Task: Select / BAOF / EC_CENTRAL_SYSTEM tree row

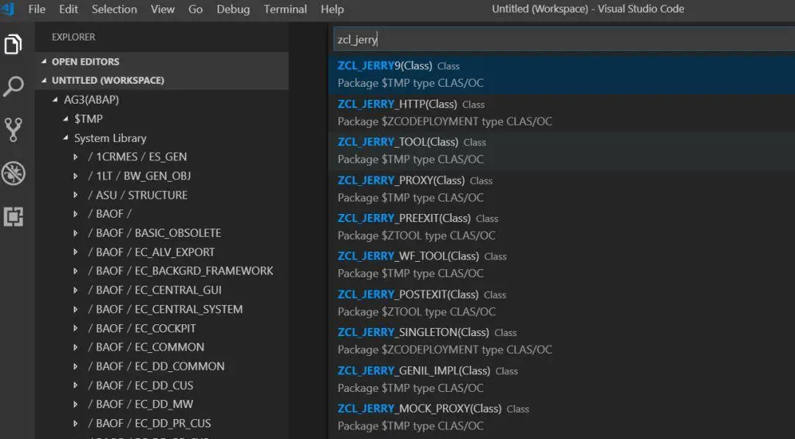Action: 162,310
